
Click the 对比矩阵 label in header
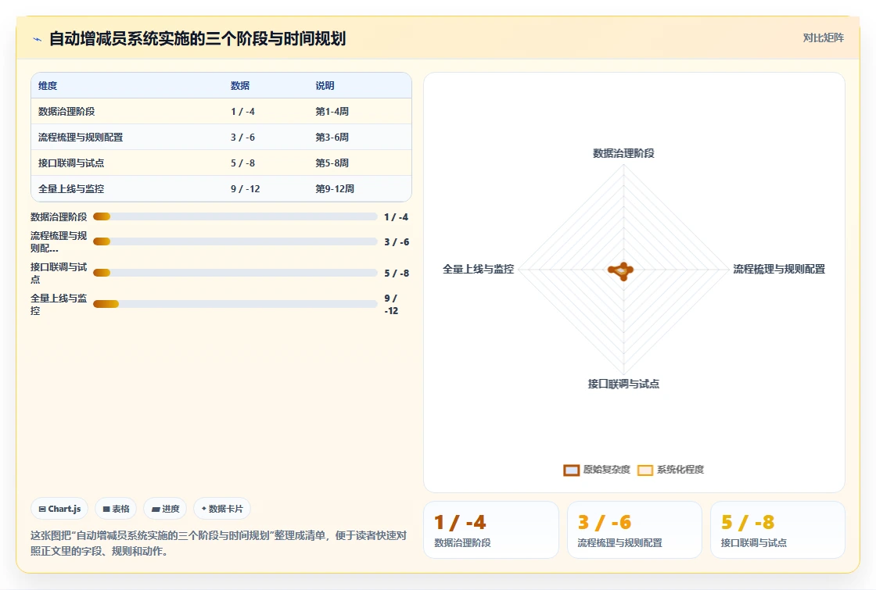tap(823, 38)
